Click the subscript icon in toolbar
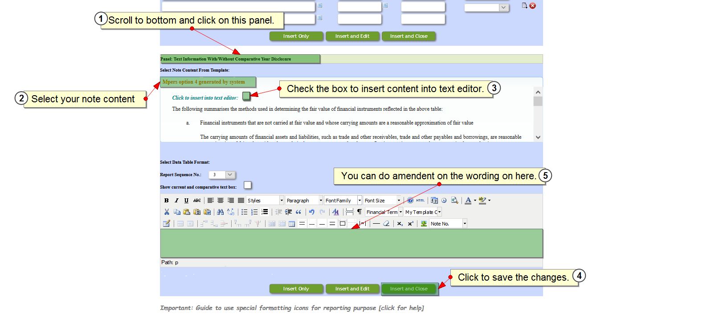This screenshot has width=703, height=322. (400, 224)
